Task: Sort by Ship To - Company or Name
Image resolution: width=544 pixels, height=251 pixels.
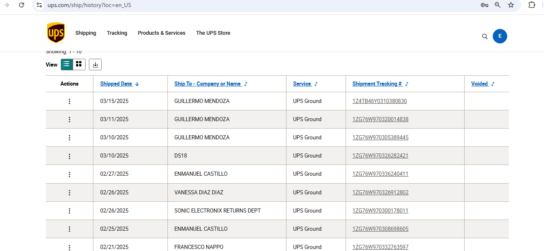Action: [208, 84]
